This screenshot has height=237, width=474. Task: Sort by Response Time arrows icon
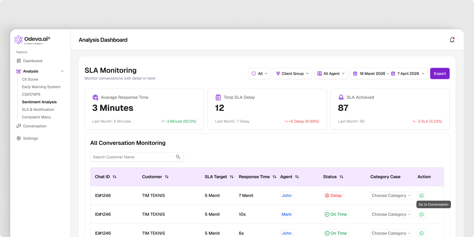click(x=274, y=177)
